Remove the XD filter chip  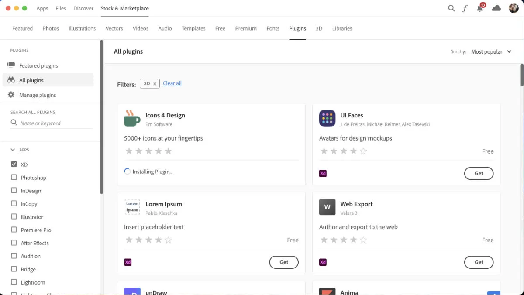(155, 83)
